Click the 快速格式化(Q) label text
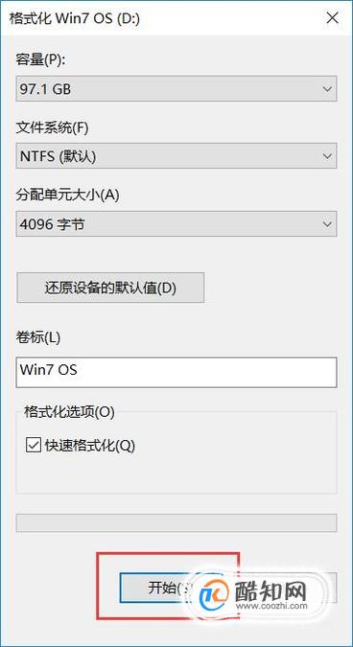Viewport: 353px width, 647px height. 90,445
